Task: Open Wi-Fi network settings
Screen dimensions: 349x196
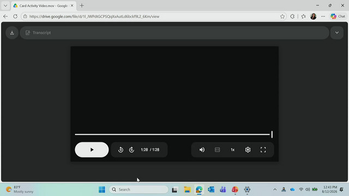Action: [301, 189]
